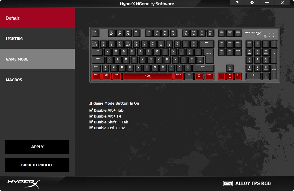Screen dimensions: 294x191
Task: Click the F7 play/pause media key
Action: click(165, 33)
